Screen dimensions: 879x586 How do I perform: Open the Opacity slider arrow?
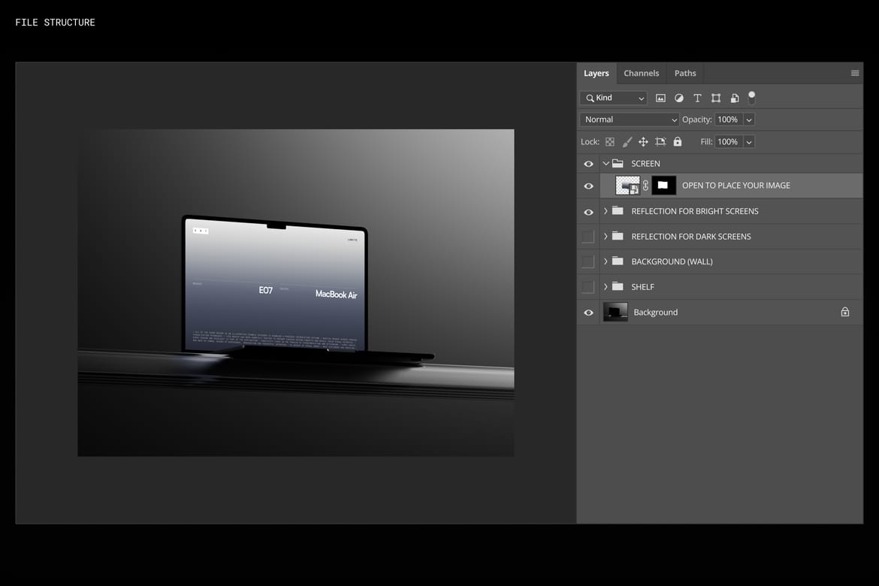(749, 119)
